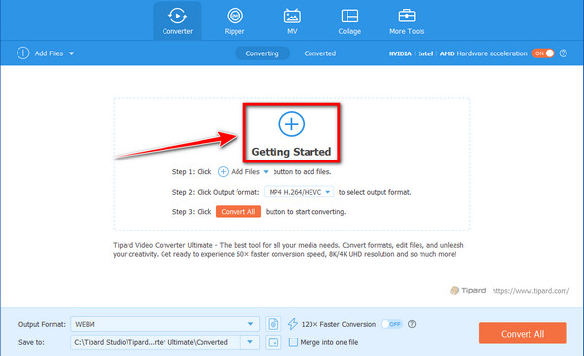584x356 pixels.
Task: Enable the 120× Faster Conversion toggle
Action: [392, 324]
